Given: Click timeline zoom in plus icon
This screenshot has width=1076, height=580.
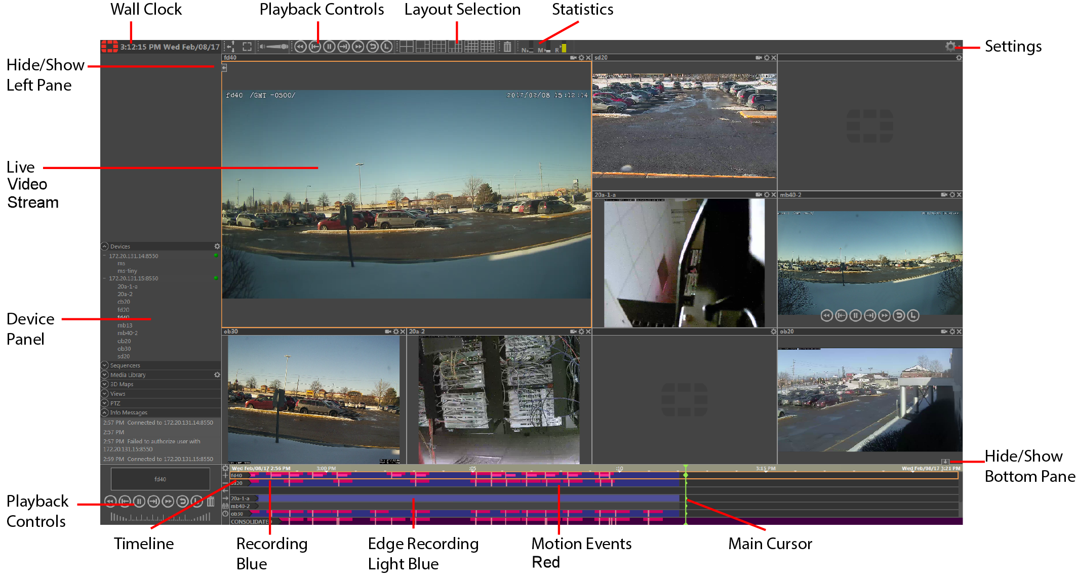Looking at the screenshot, I should pos(225,476).
